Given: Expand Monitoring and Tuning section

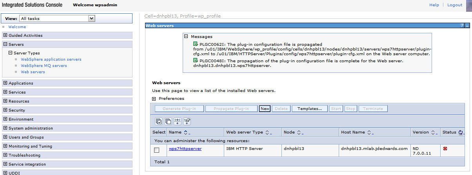Looking at the screenshot, I should (x=5, y=146).
